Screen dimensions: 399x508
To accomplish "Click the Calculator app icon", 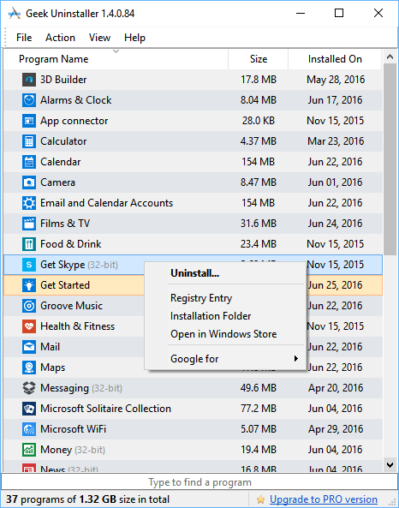I will pos(29,141).
